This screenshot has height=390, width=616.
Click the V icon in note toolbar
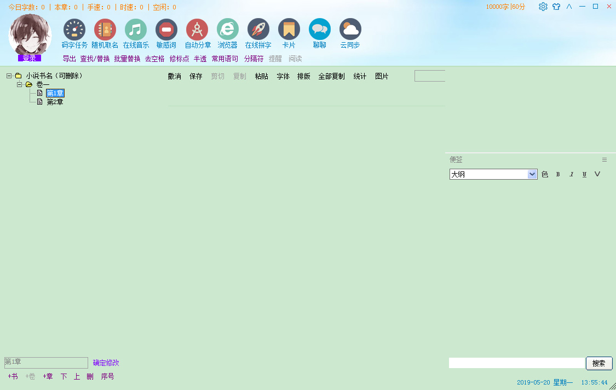[x=597, y=174]
